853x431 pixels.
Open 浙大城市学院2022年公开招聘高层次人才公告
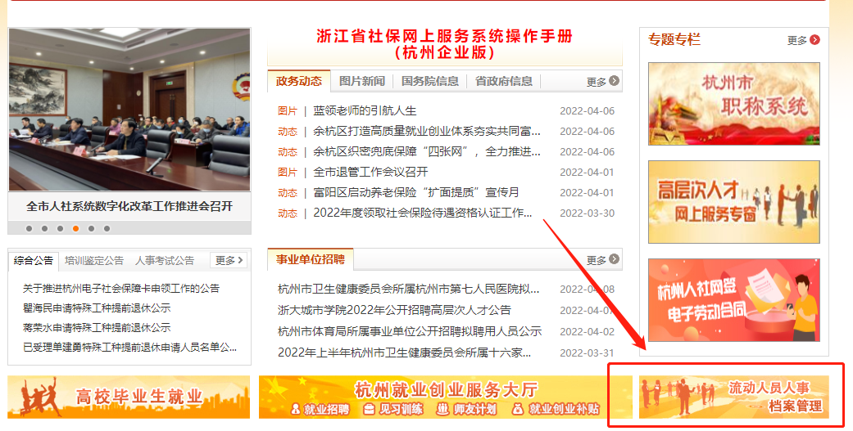(x=394, y=310)
